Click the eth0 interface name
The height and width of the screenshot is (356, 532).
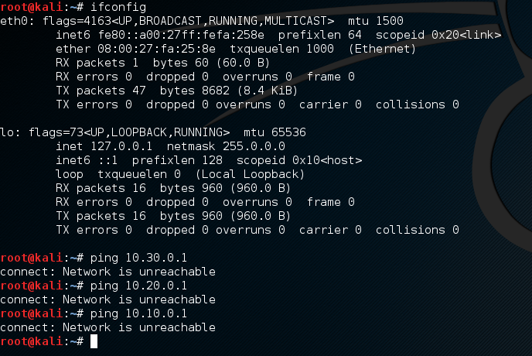[x=14, y=21]
